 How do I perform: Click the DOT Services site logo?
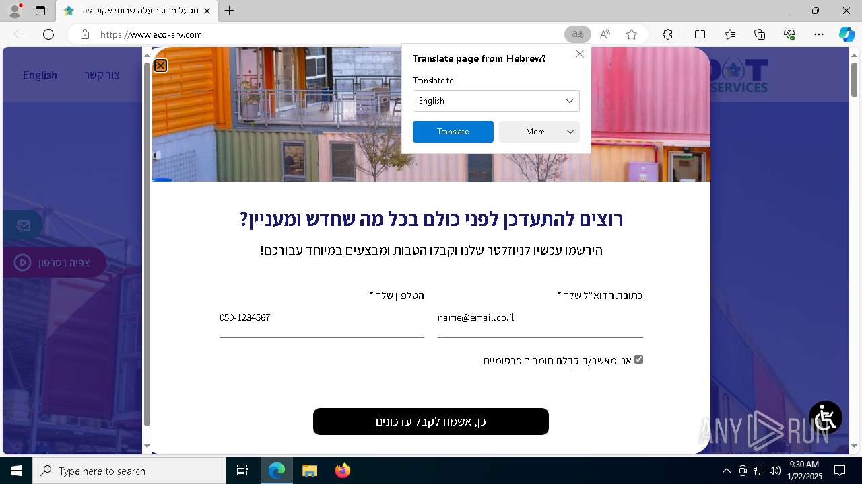click(x=739, y=75)
